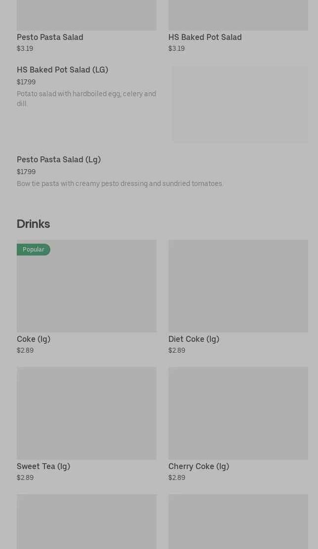Open the Cherry Coke (lg) name link

point(199,467)
